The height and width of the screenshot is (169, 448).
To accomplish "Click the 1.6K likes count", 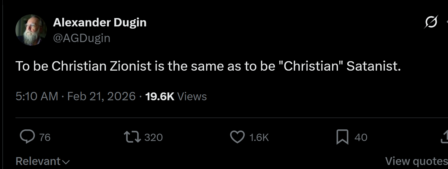I will (259, 137).
